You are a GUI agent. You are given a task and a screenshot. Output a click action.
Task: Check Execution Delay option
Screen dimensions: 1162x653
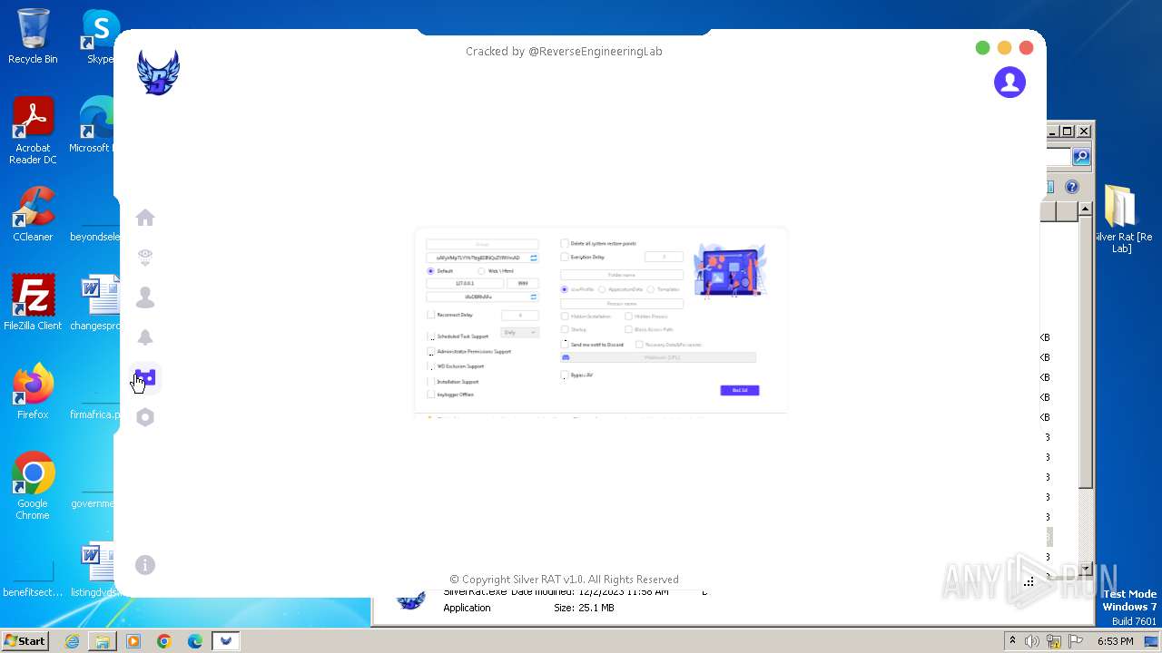pos(565,257)
